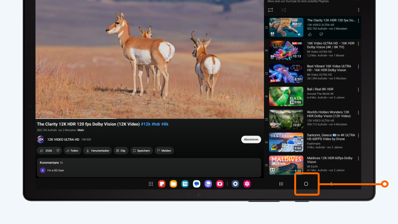This screenshot has width=398, height=224.
Task: Toggle playlist loop (repeat) icon
Action: coord(271,10)
